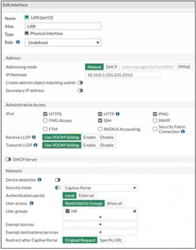
Task: Choose External authentication portal
Action: pyautogui.click(x=86, y=196)
